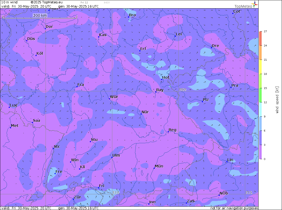Select the Stu city label
The height and width of the screenshot is (210, 282).
click(94, 140)
